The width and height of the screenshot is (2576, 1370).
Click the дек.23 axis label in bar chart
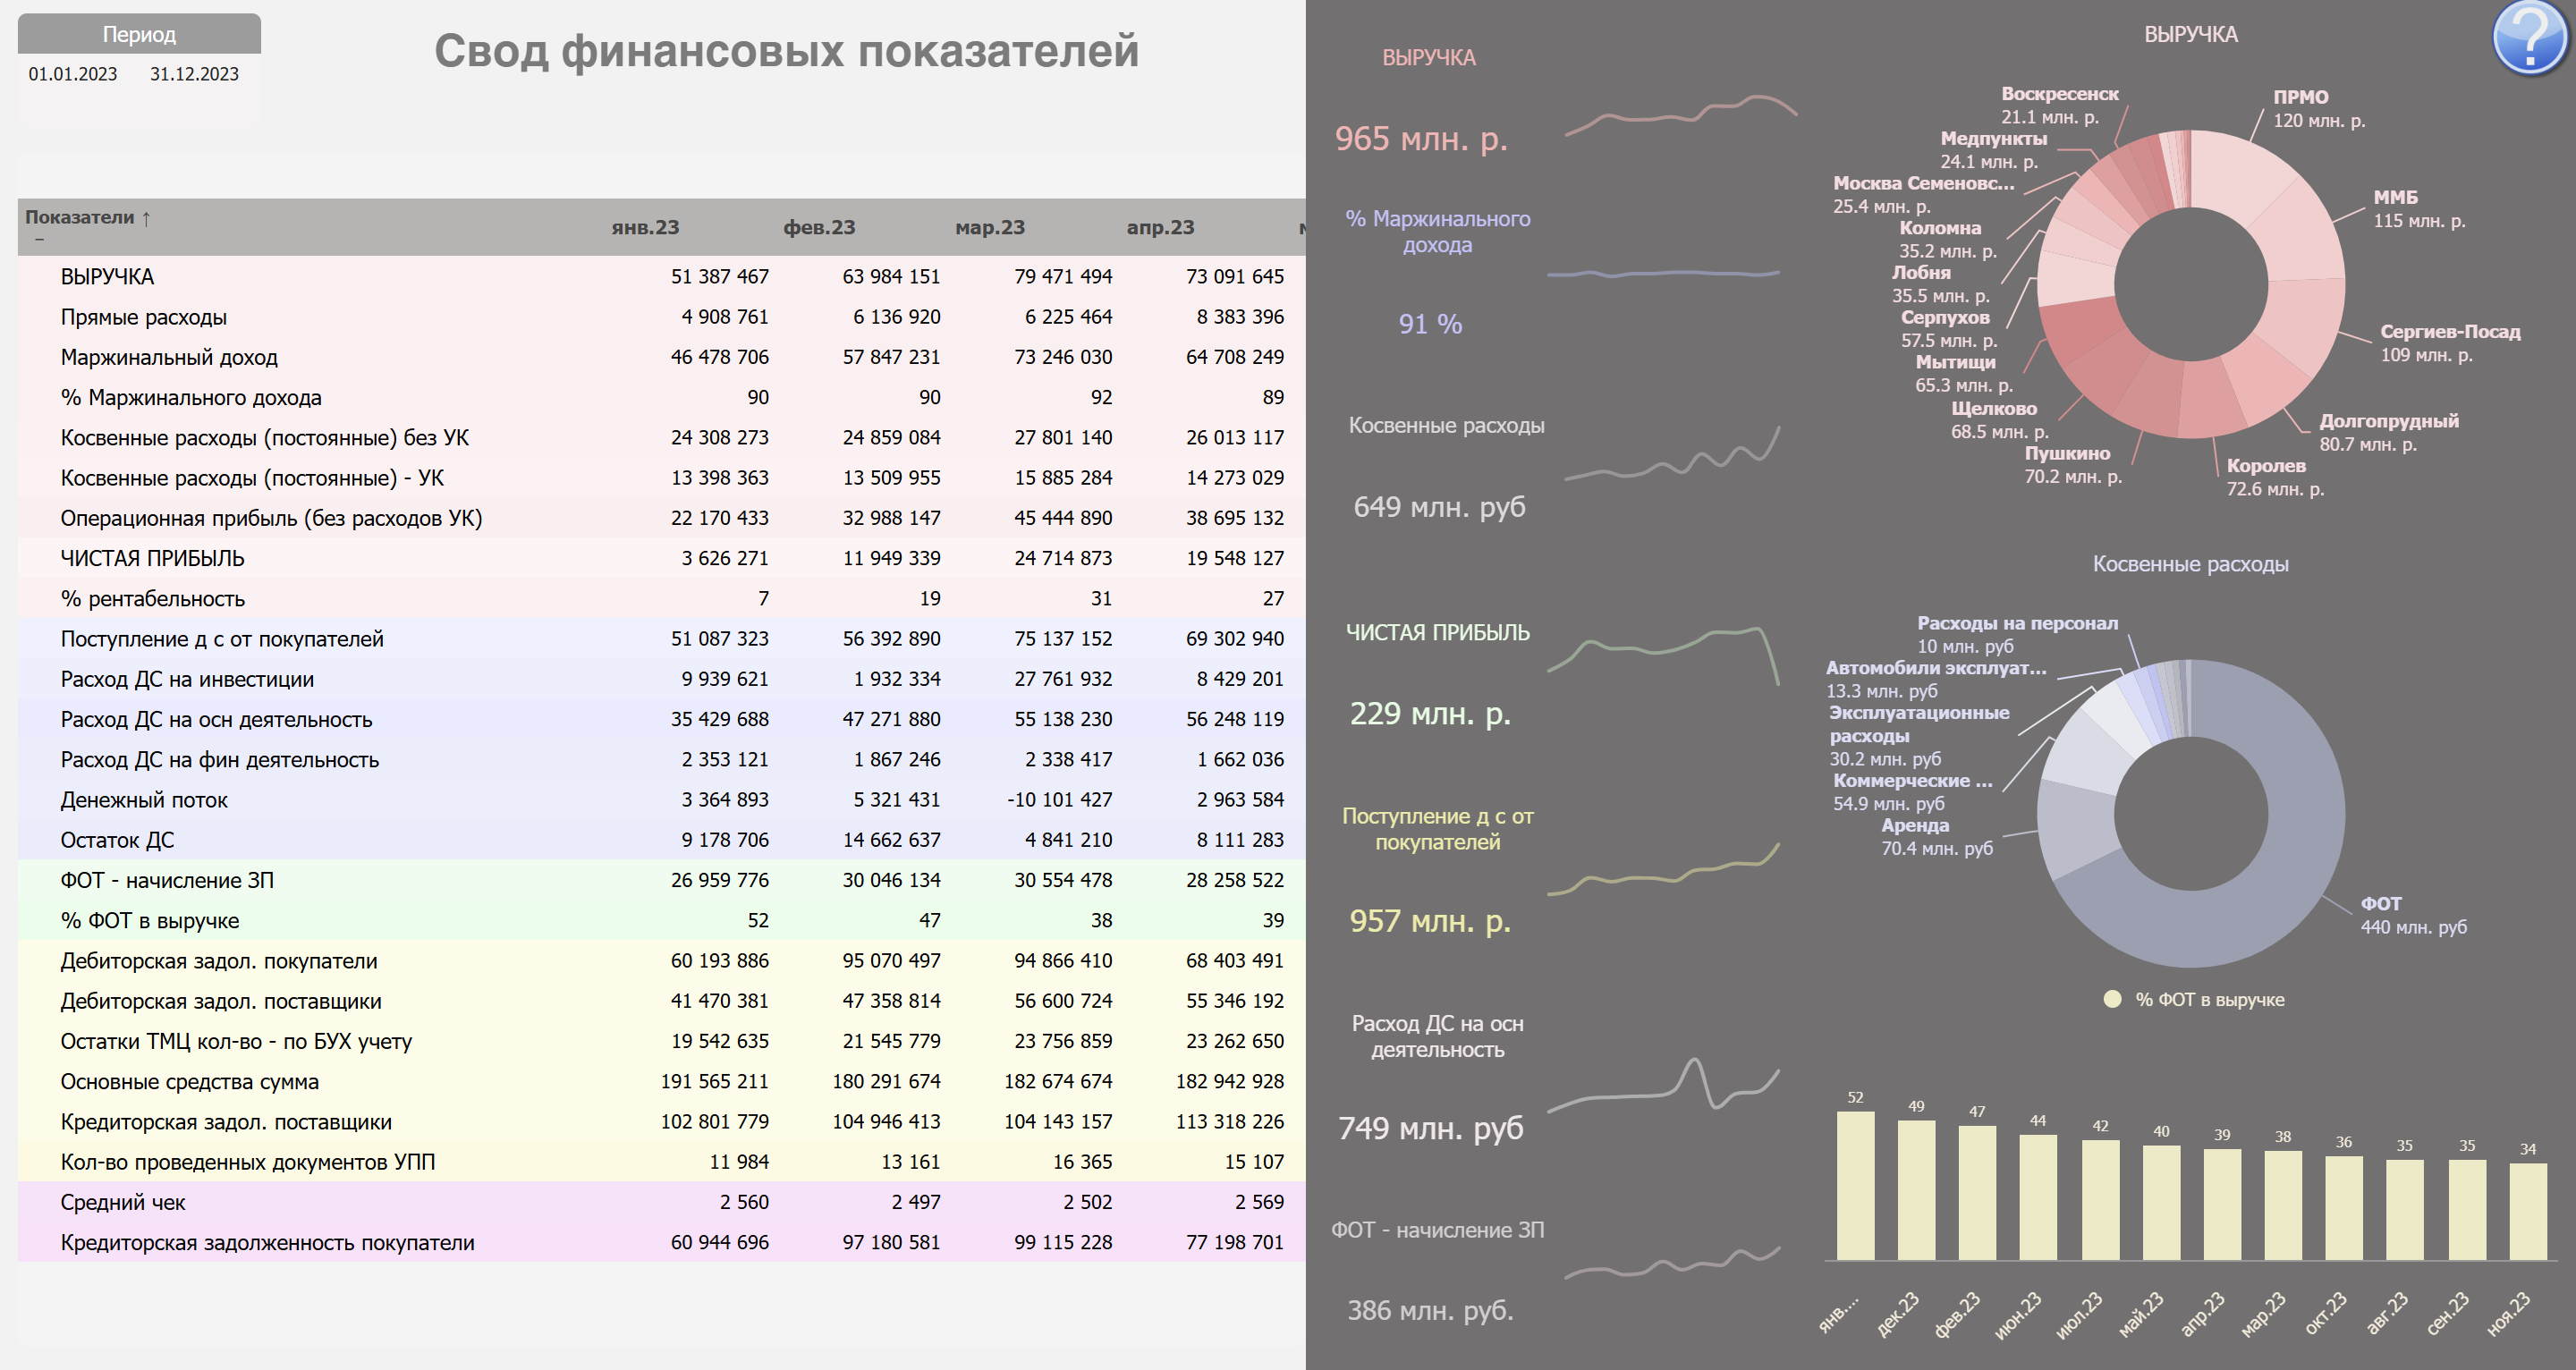tap(1898, 1314)
